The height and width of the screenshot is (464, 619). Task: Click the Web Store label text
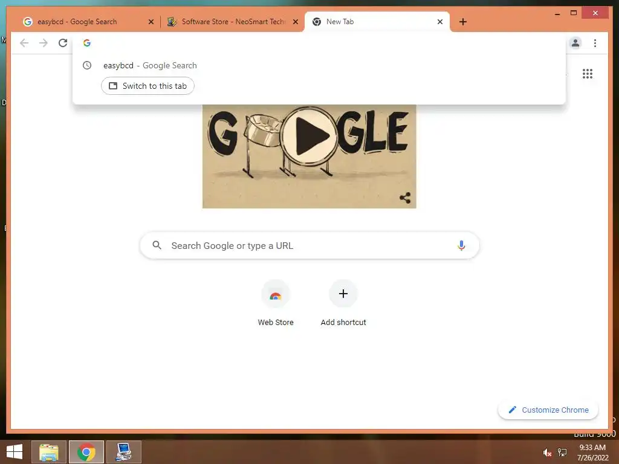276,323
